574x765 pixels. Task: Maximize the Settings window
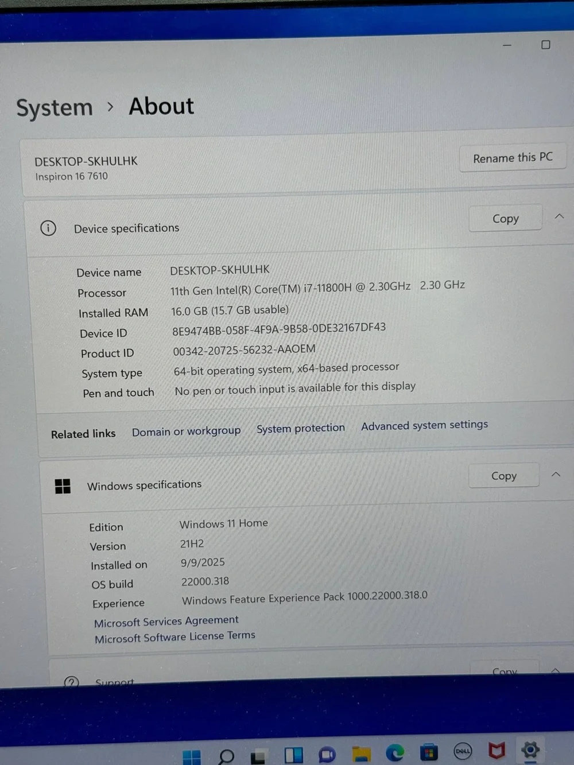546,45
